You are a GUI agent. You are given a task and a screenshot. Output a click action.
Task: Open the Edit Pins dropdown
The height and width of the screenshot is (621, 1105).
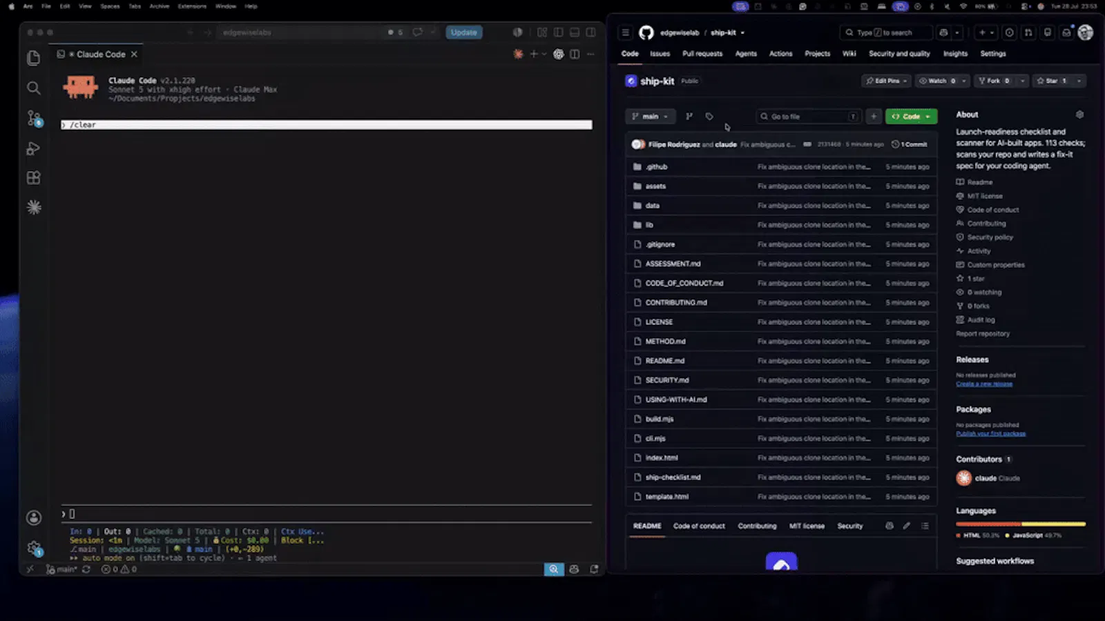click(887, 81)
